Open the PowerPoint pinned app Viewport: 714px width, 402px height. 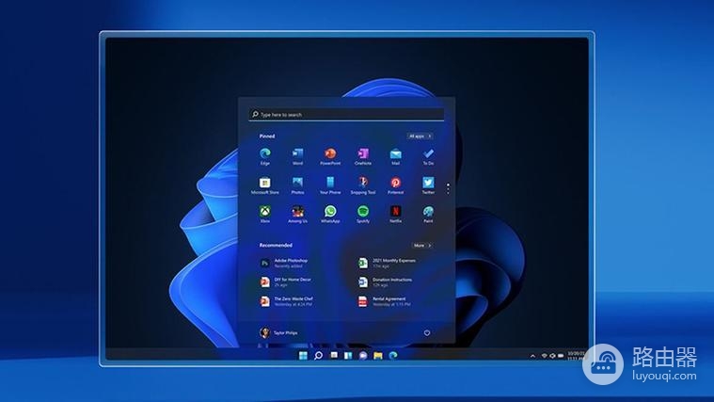(x=330, y=154)
